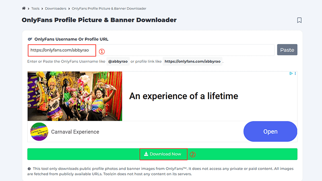Click the OnlyFans logo icon beside the field label
The width and height of the screenshot is (322, 181).
click(30, 39)
